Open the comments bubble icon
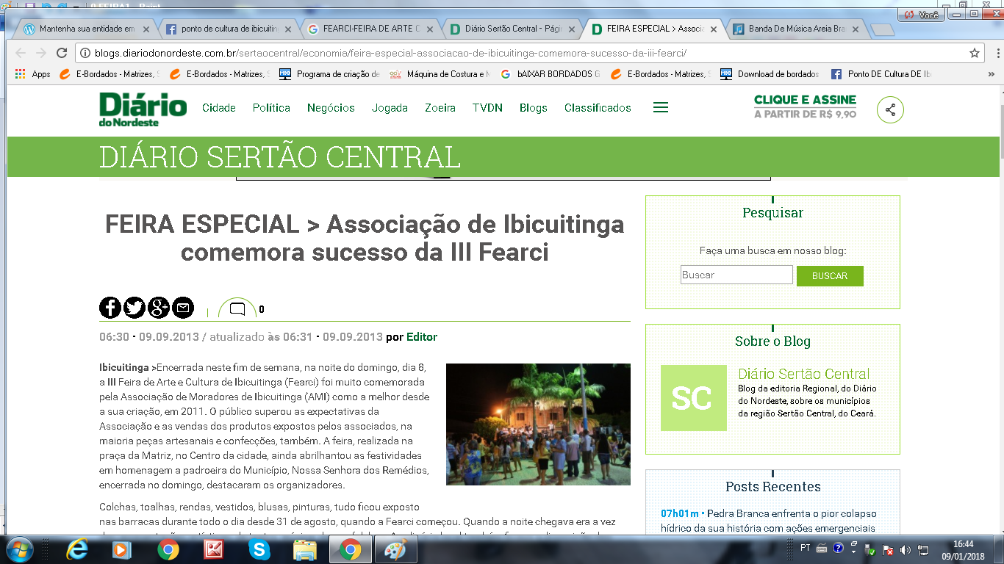Screen dimensions: 1004x564 [x=237, y=309]
